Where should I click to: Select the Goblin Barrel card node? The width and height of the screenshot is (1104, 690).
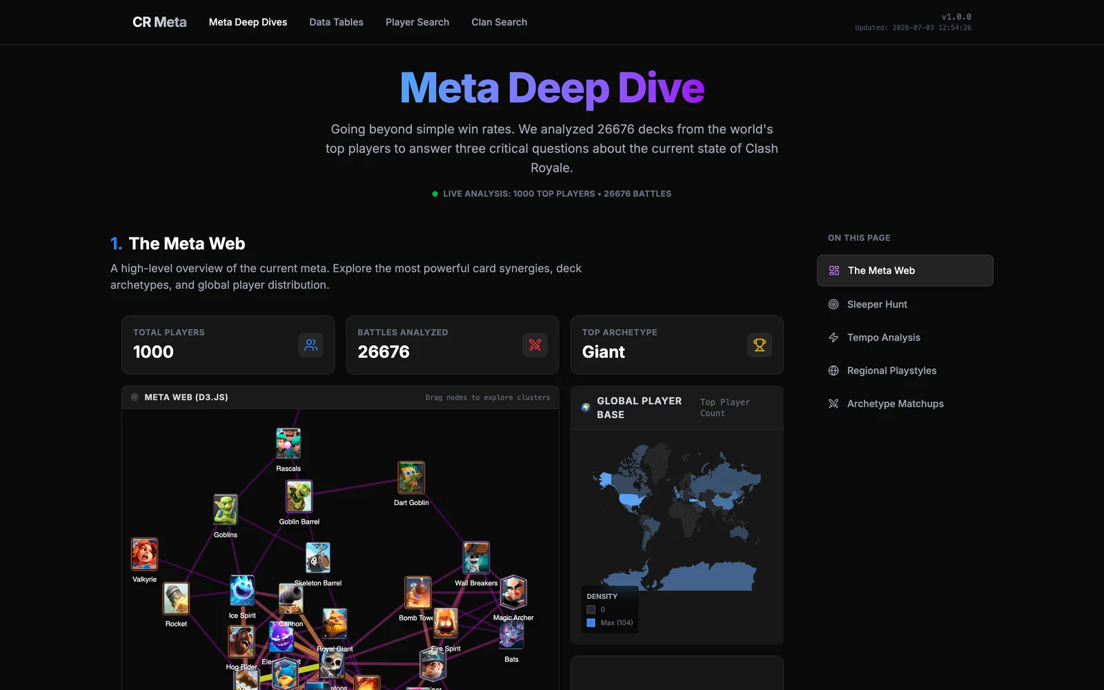[299, 496]
